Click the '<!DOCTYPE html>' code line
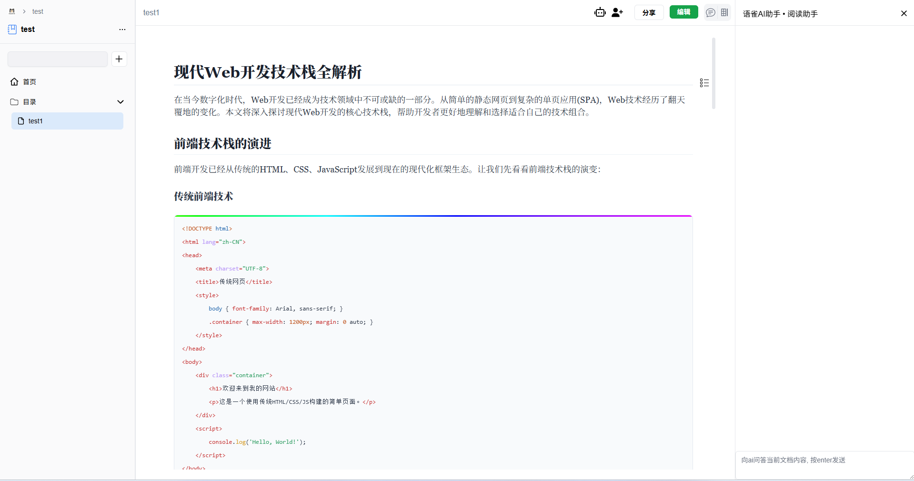914x481 pixels. click(207, 229)
